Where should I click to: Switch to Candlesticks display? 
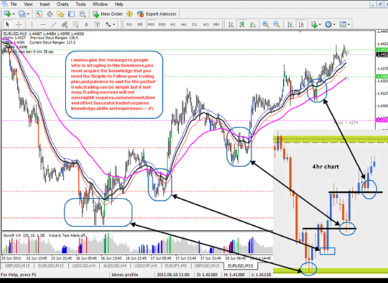point(242,24)
